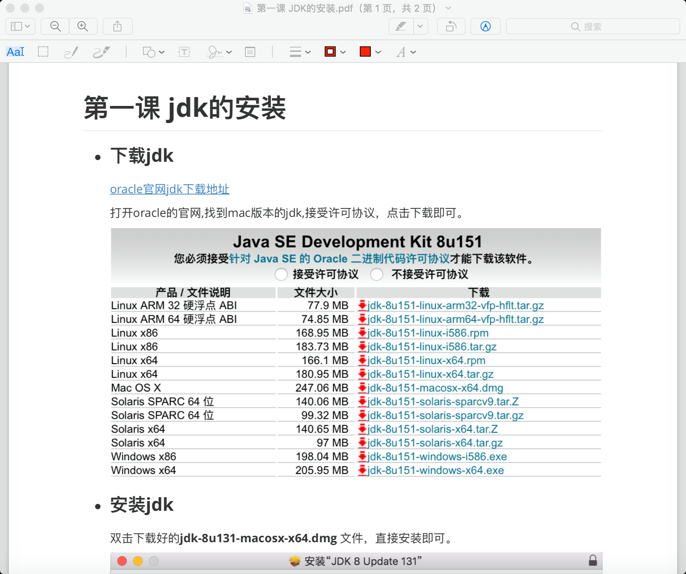Open the sidebar view menu button
Viewport: 686px width, 574px height.
tap(20, 26)
